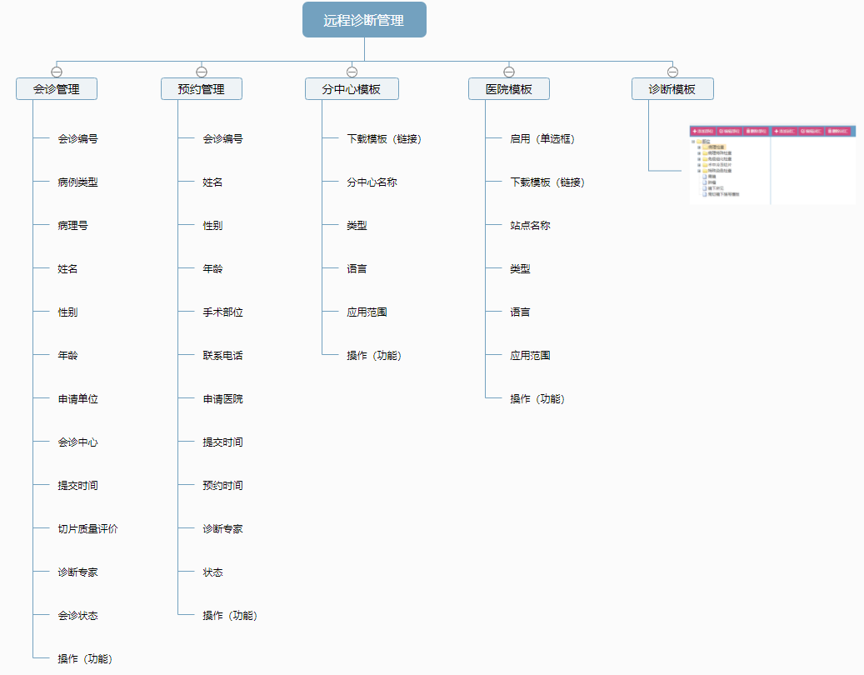The width and height of the screenshot is (864, 675).
Task: Click the 编辑词汇 edit icon button
Action: click(812, 131)
